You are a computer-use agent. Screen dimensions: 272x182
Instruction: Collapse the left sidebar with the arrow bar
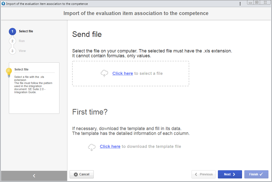point(34,176)
